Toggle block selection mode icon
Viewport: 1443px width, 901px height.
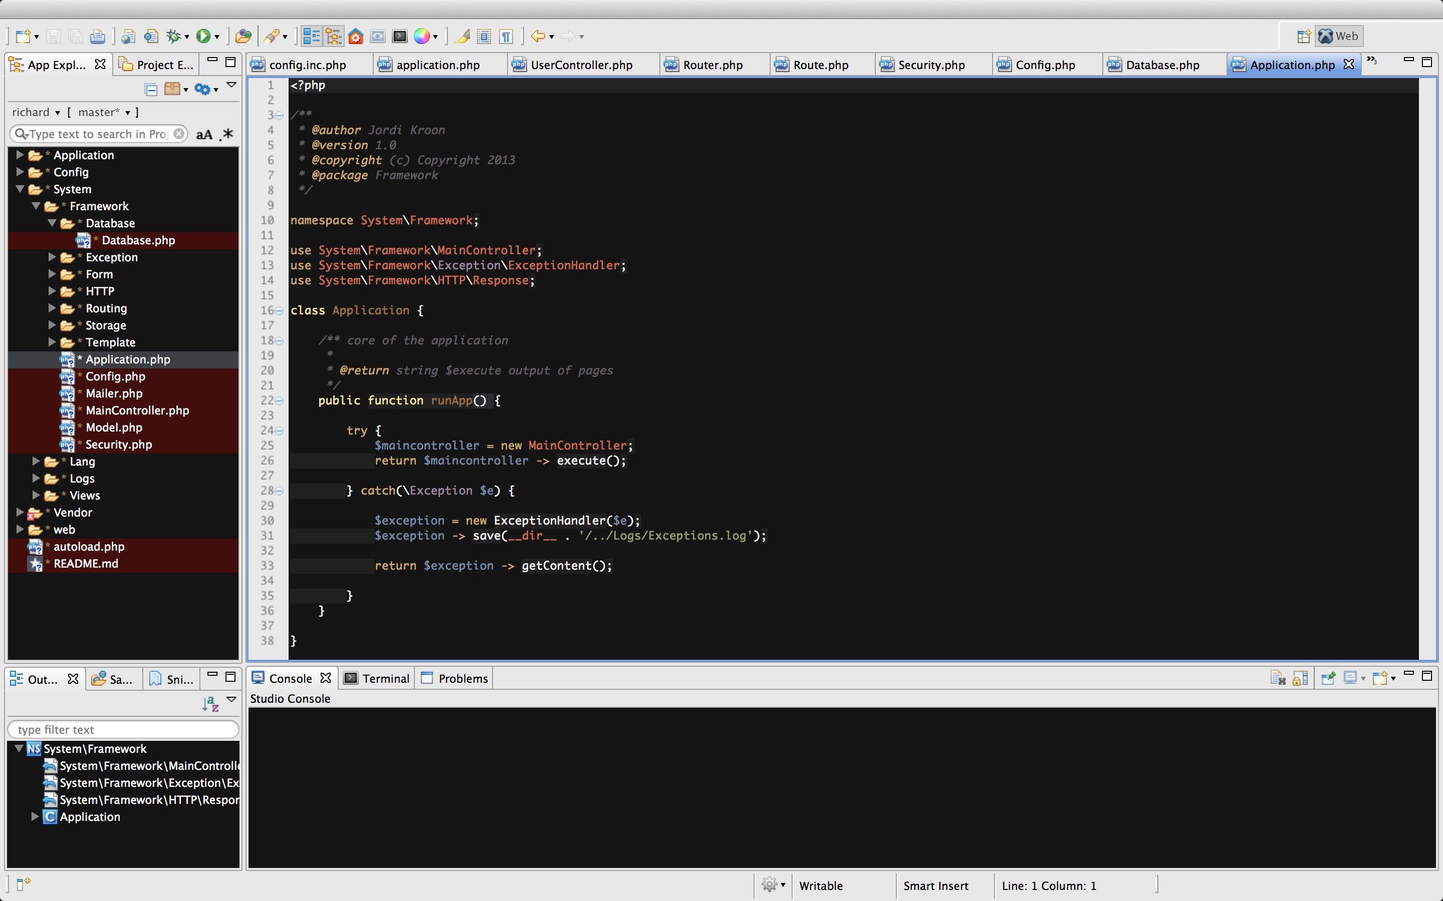[x=484, y=37]
